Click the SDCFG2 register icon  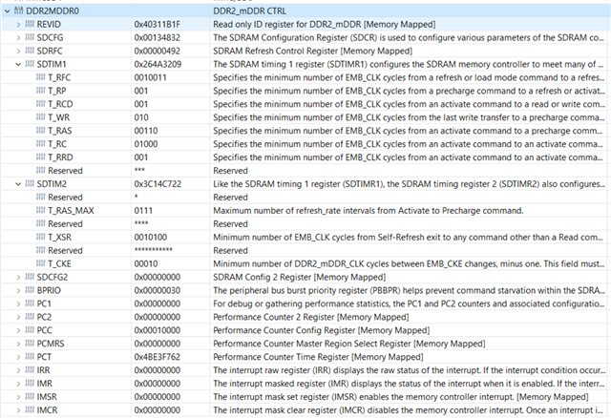coord(30,277)
